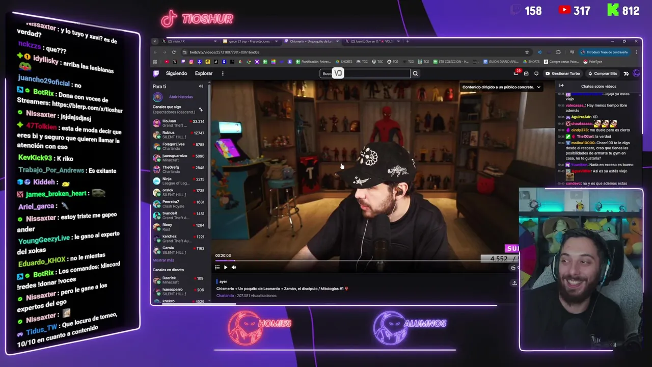The width and height of the screenshot is (652, 367).
Task: Open the Explorar tab in Twitch
Action: [203, 73]
